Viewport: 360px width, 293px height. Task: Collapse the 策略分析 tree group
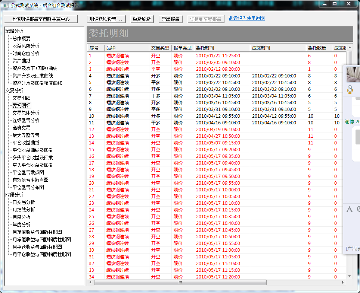pos(14,31)
